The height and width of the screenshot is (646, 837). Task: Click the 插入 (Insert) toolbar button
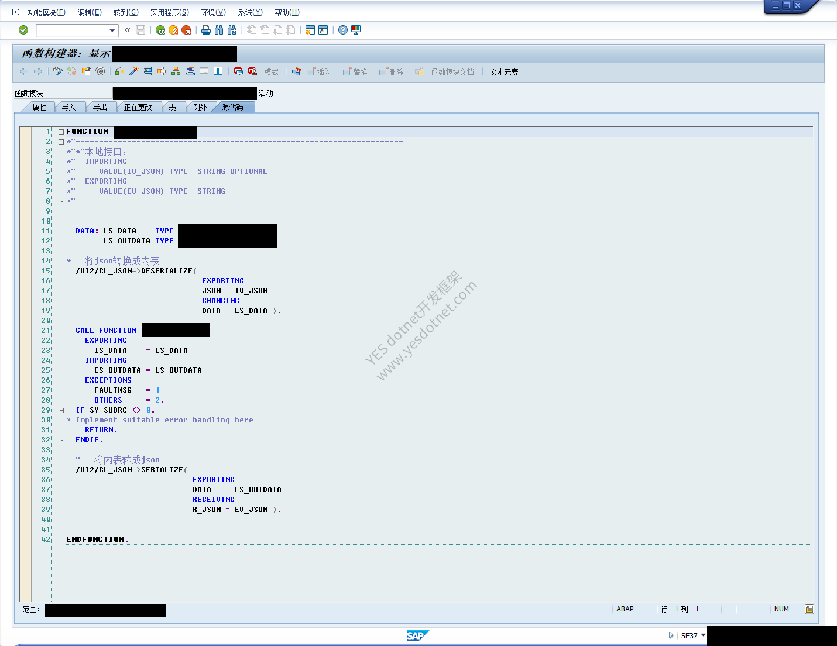pyautogui.click(x=319, y=72)
